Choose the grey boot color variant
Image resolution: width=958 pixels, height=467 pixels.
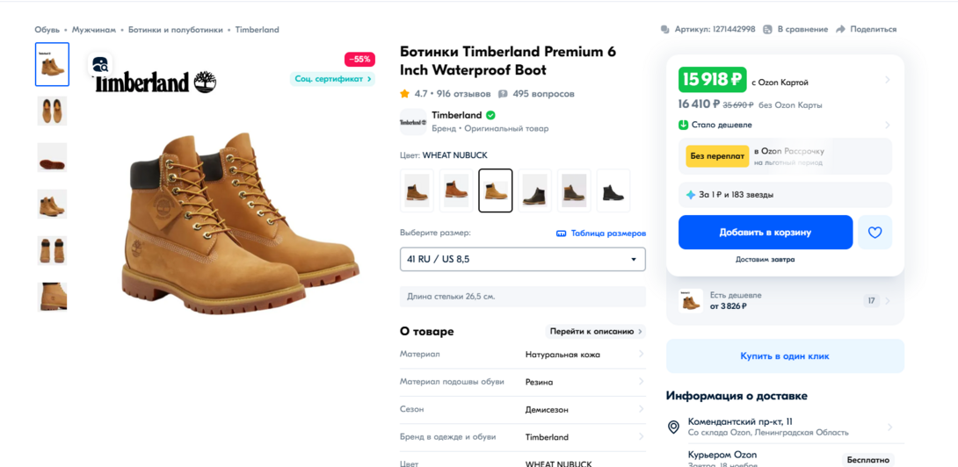tap(574, 190)
